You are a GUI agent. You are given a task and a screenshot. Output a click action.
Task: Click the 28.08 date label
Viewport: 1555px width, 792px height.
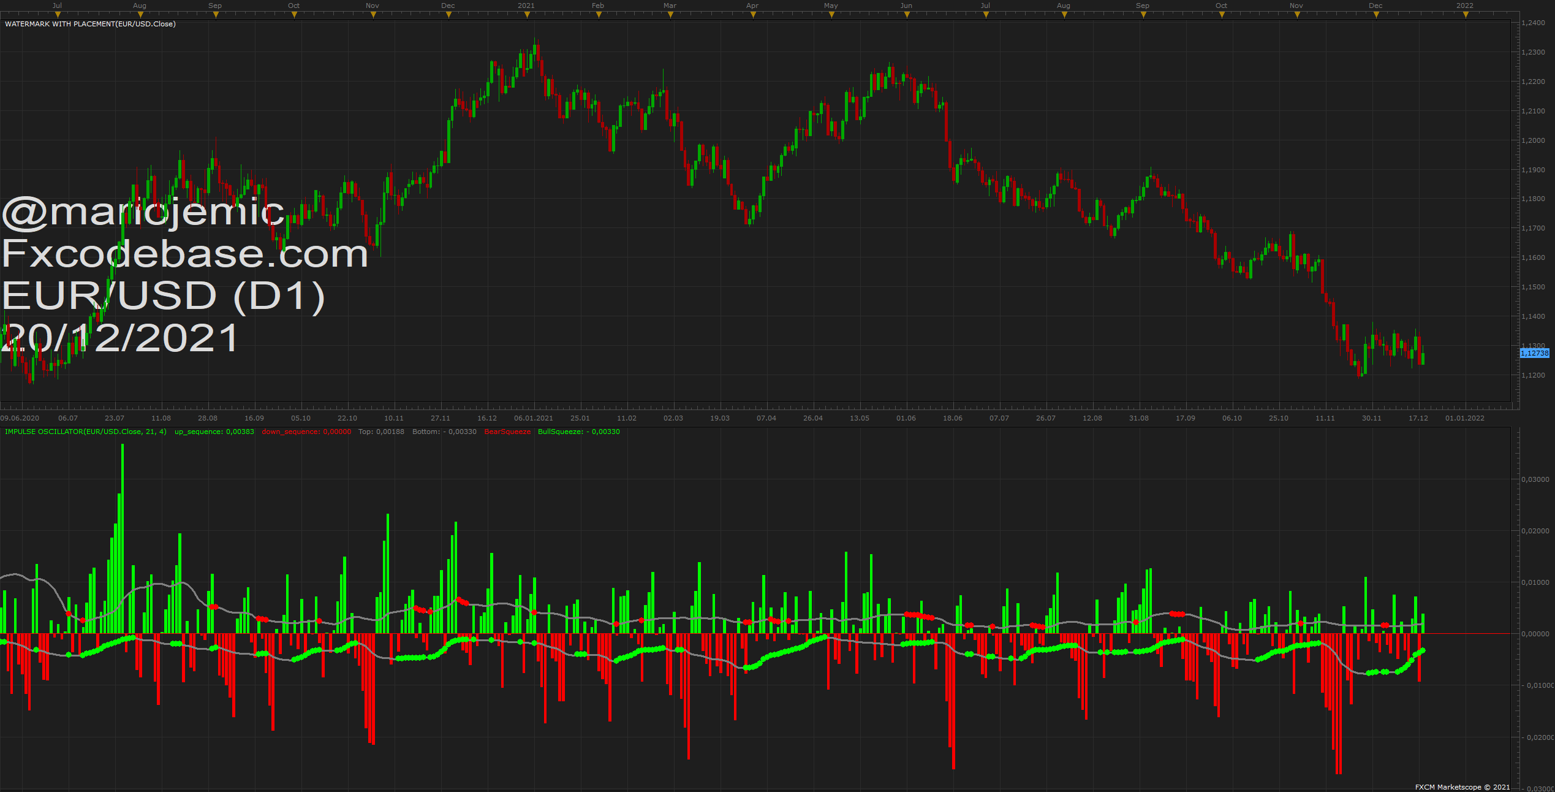[208, 418]
